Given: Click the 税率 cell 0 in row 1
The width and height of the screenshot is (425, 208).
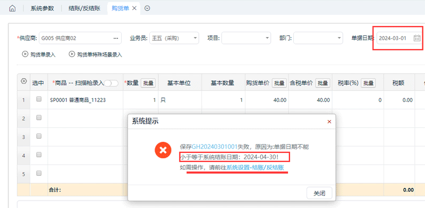Looking at the screenshot, I should [358, 100].
